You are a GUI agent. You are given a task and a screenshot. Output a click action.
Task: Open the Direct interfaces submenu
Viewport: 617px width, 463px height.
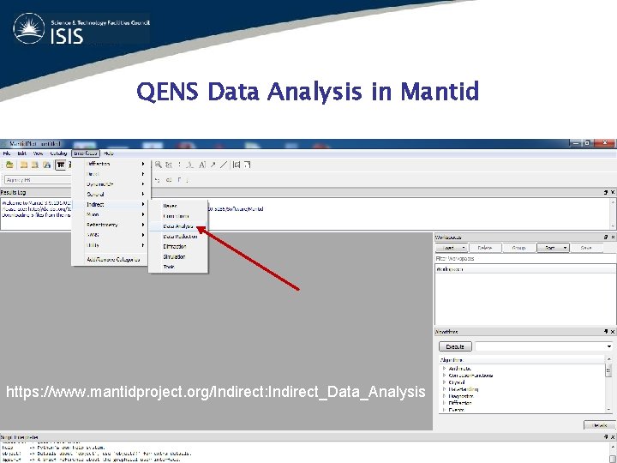[111, 174]
